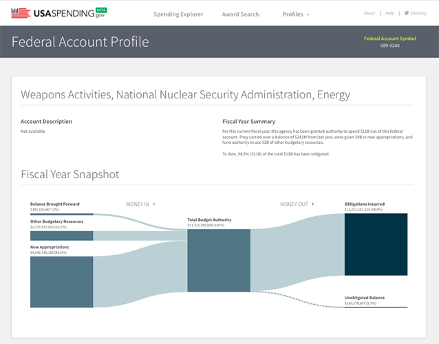This screenshot has height=344, width=439.
Task: Click the MONEY OUT label
Action: click(294, 204)
